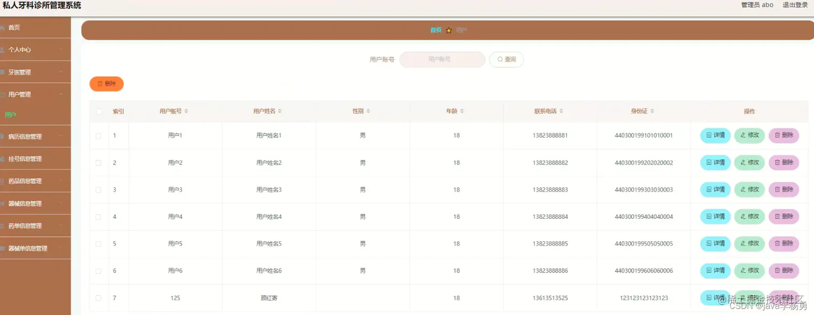Check the row 7 checkbox
The width and height of the screenshot is (814, 315).
[x=99, y=298]
